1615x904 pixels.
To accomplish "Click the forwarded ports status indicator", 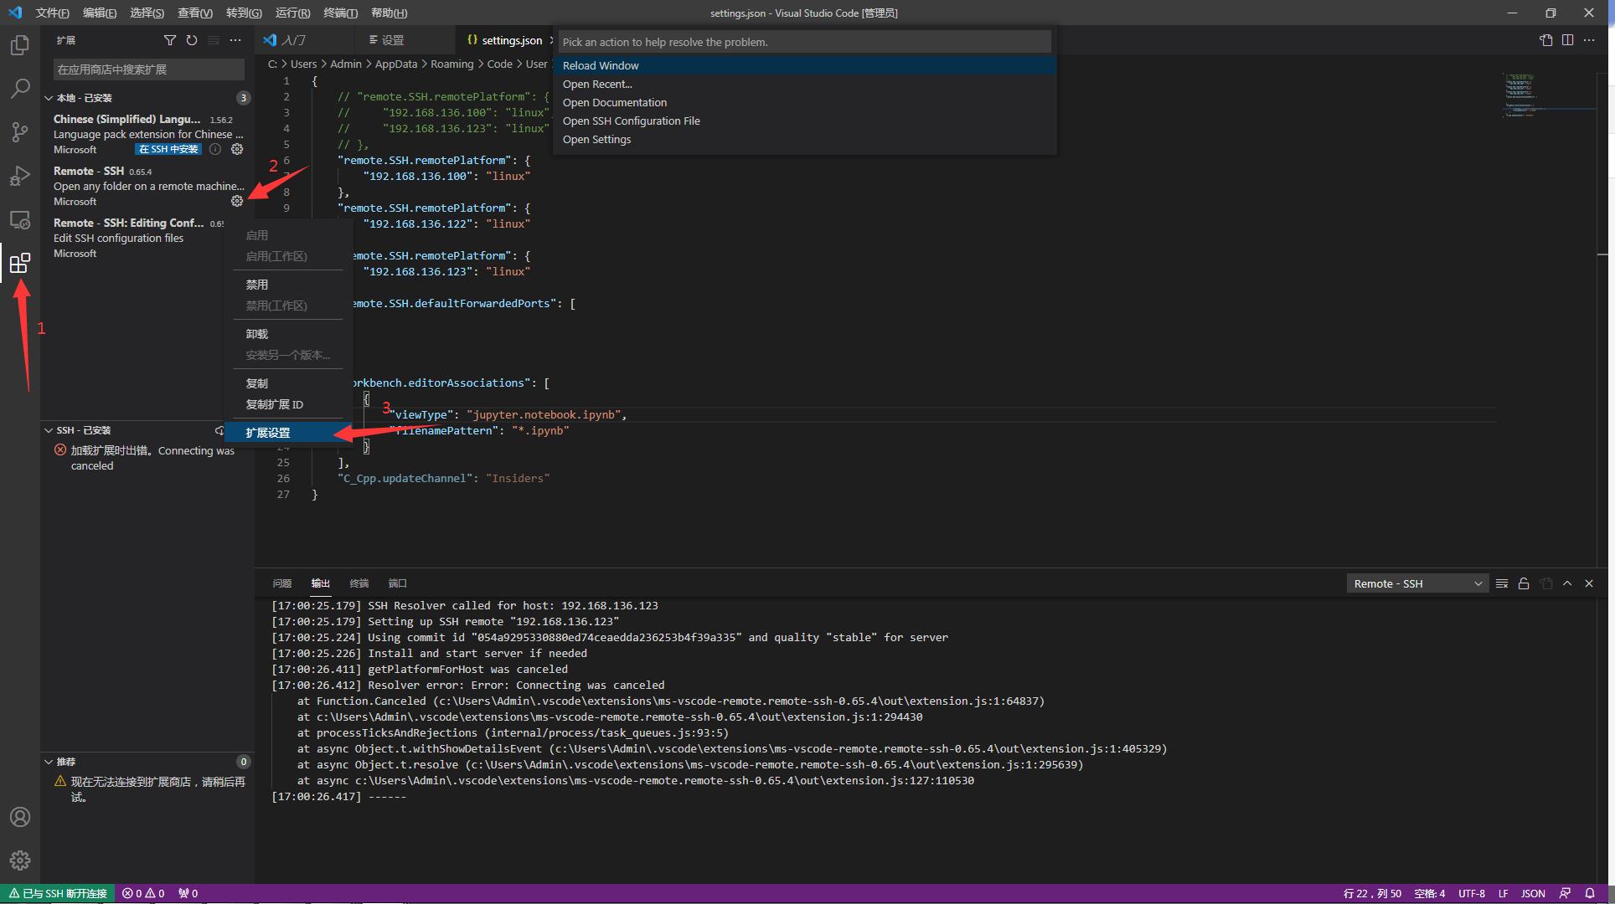I will point(188,893).
